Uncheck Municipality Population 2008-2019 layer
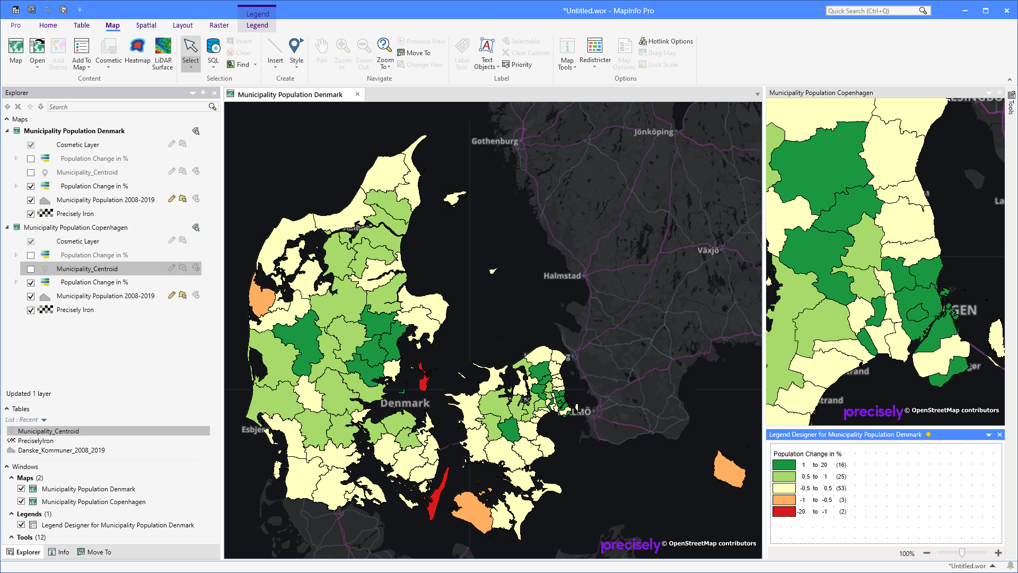This screenshot has width=1018, height=573. (31, 200)
